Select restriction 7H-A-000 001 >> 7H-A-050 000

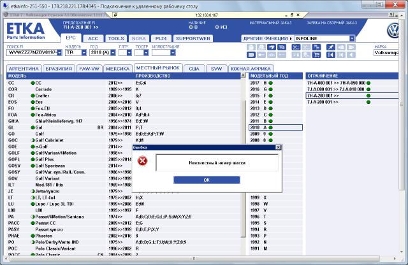coord(352,83)
